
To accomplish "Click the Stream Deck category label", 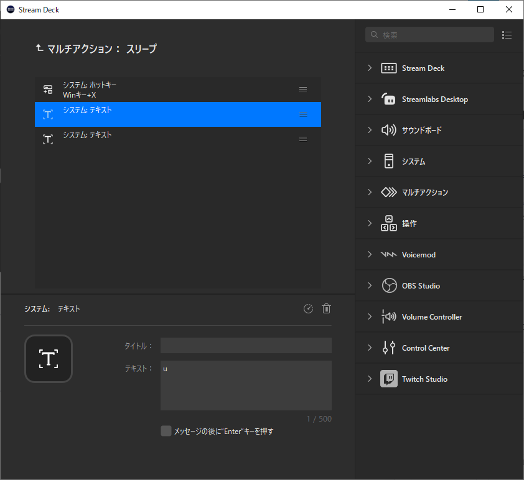I will (x=423, y=68).
